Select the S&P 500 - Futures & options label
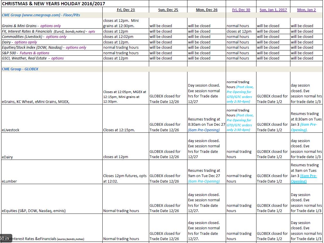324x243 pixels. pos(26,53)
